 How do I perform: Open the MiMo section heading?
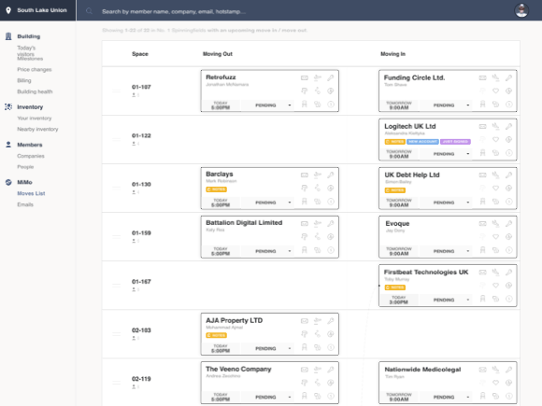click(24, 182)
